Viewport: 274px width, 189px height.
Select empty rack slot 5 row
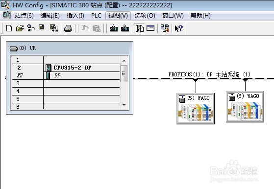point(66,99)
